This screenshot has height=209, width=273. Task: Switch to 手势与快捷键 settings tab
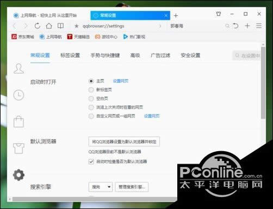pos(105,55)
